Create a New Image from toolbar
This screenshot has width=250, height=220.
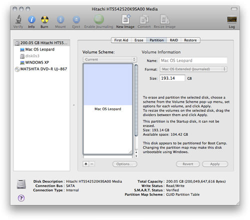point(126,19)
